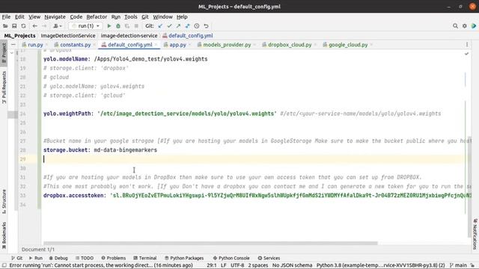The width and height of the screenshot is (479, 269).
Task: Close the default_config.yml tab
Action: point(156,45)
